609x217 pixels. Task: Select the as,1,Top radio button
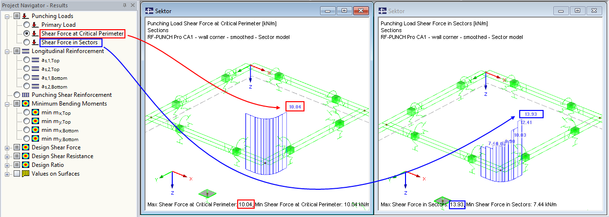pyautogui.click(x=26, y=60)
